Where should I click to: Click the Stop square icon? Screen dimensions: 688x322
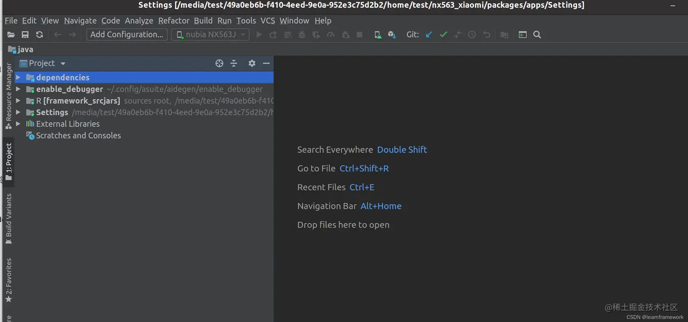click(359, 35)
